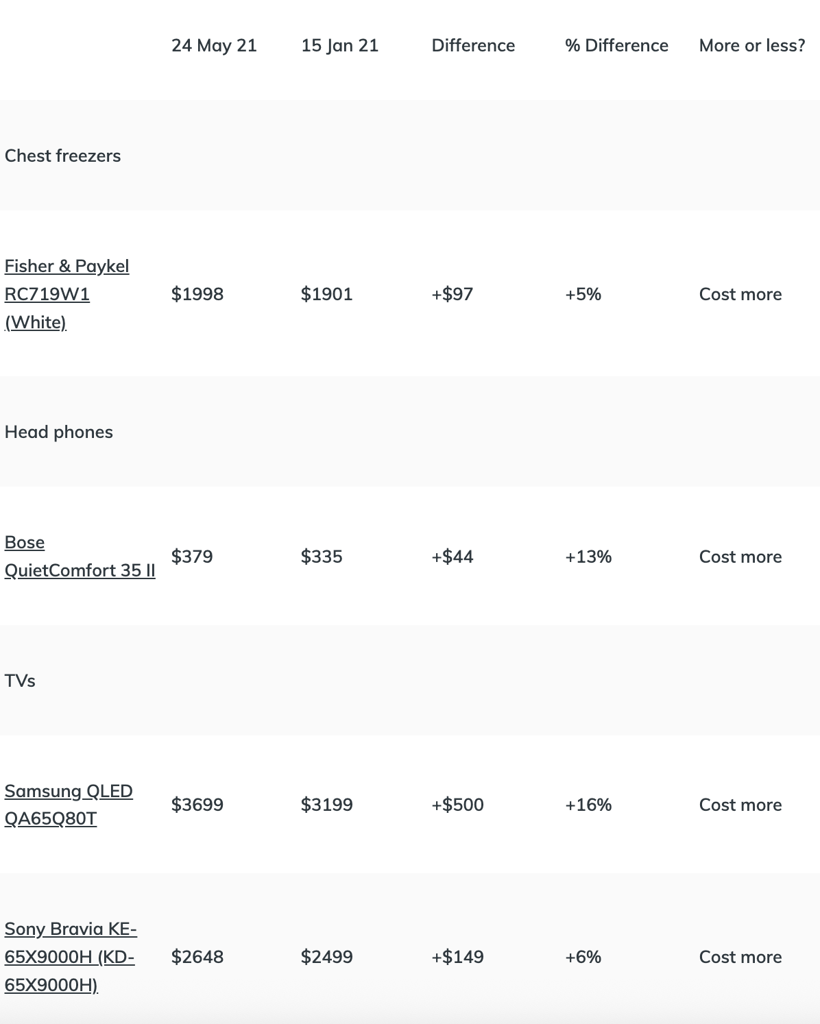The width and height of the screenshot is (820, 1024).
Task: Select the Head phones category row
Action: (x=59, y=432)
